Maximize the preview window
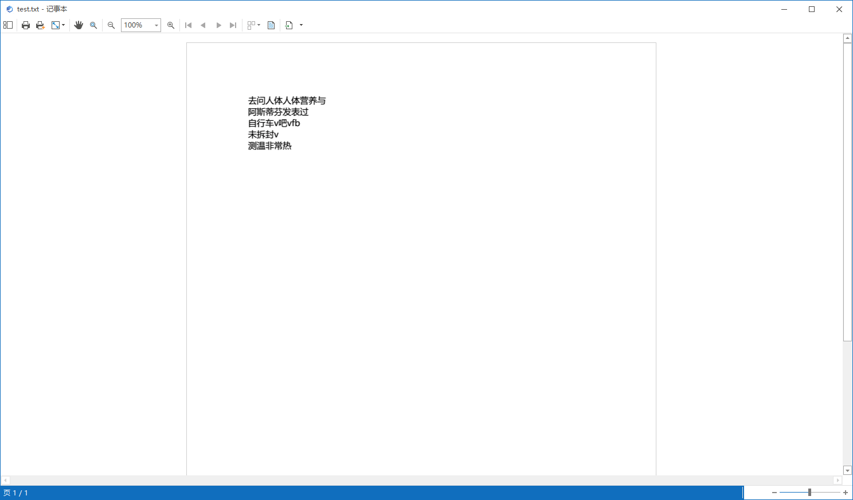853x500 pixels. pos(812,9)
